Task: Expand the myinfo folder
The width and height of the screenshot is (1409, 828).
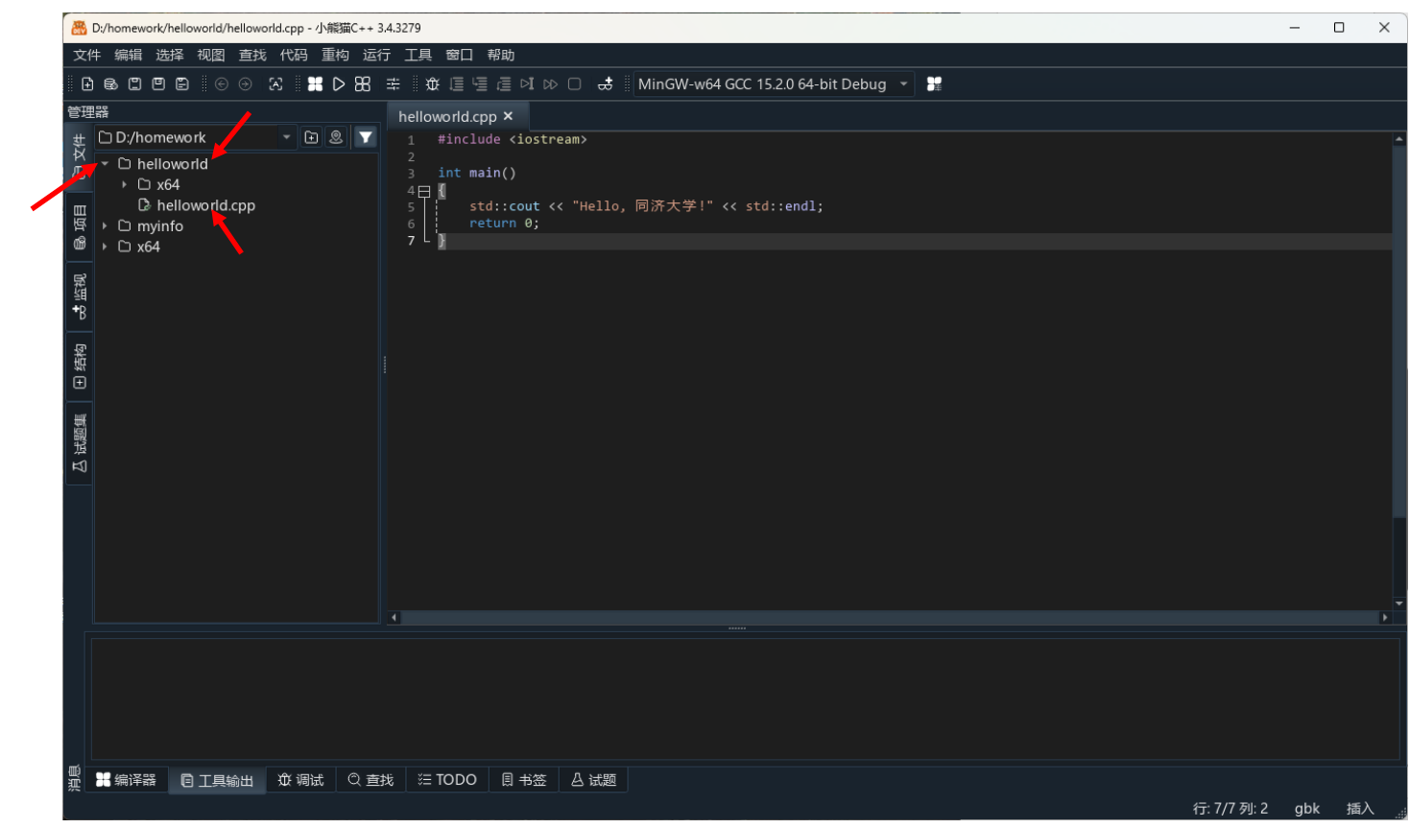Action: 105,226
